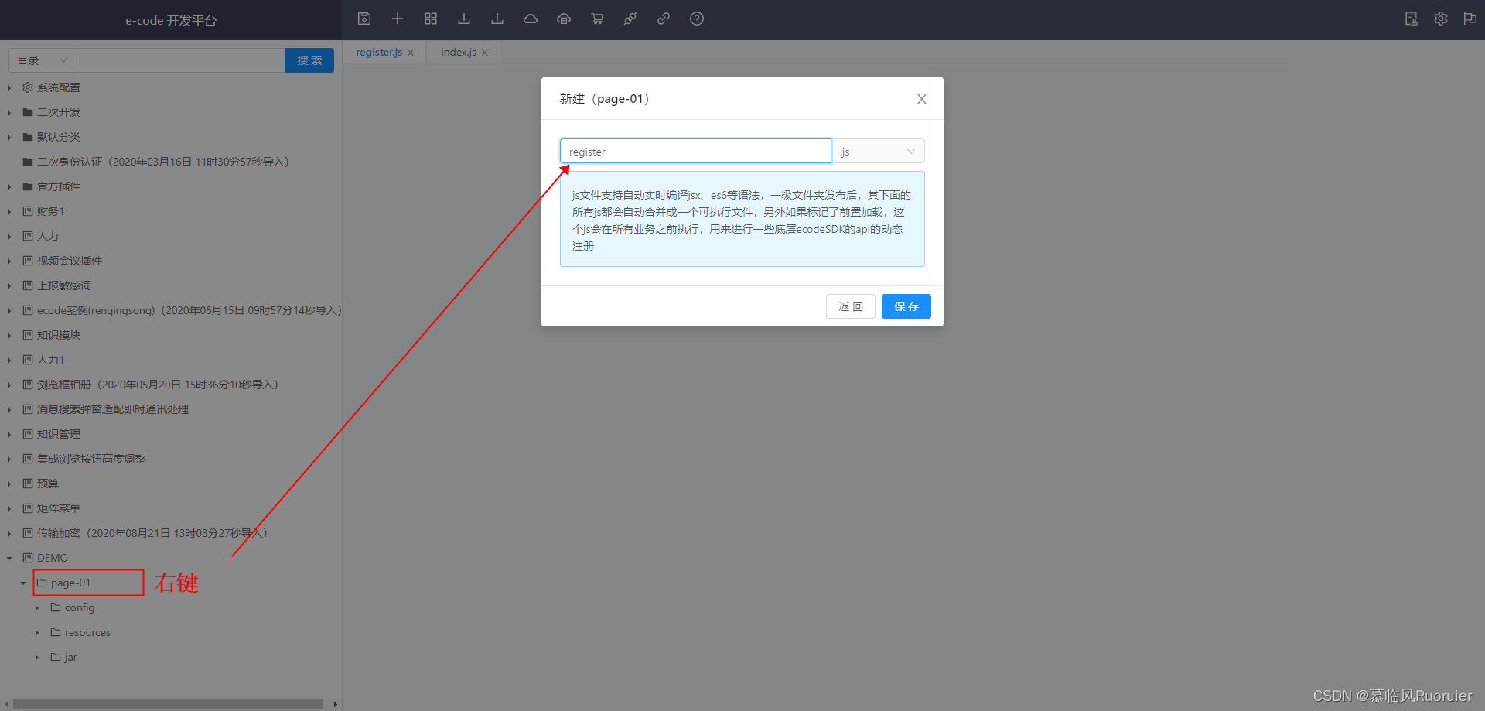Screen dimensions: 1485x711
Task: Expand the 官方插件 tree node
Action: [x=9, y=186]
